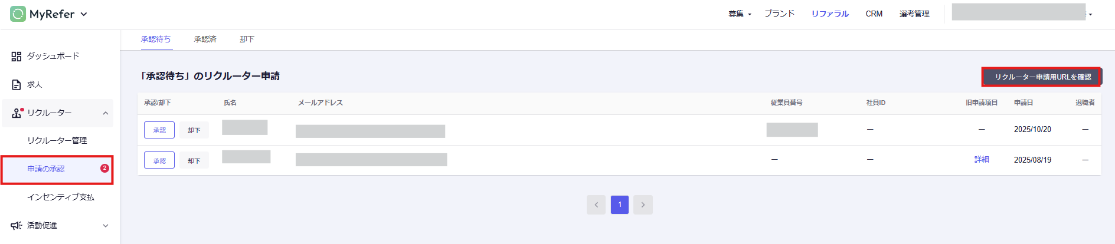Open the 募集 dropdown menu
1115x244 pixels.
[740, 14]
